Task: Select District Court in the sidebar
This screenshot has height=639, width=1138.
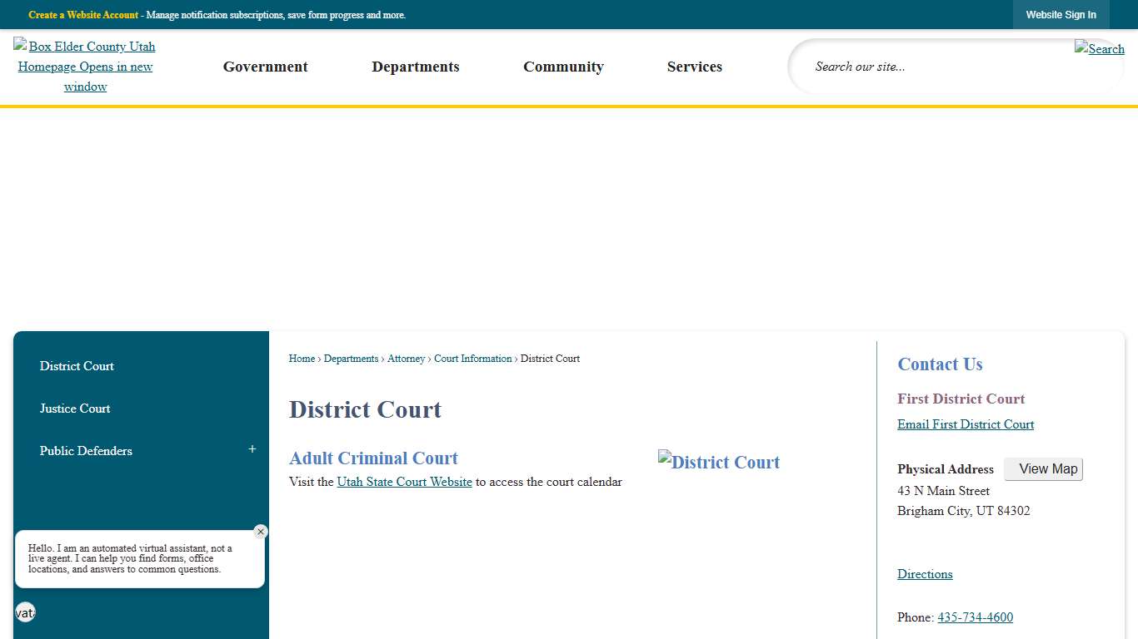Action: pos(77,366)
